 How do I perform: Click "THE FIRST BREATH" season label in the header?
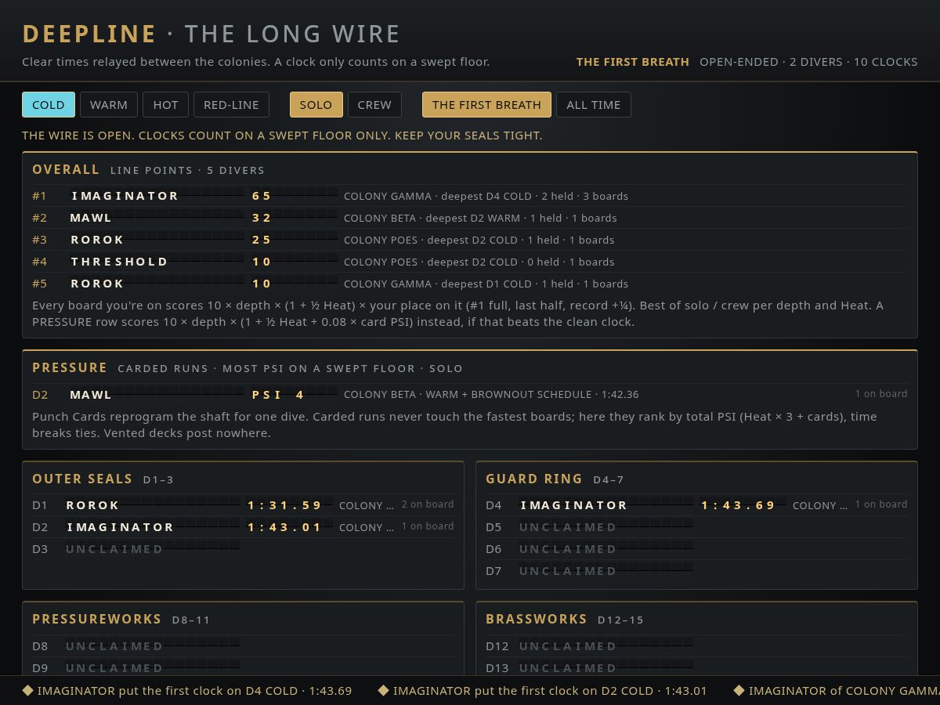pos(633,62)
